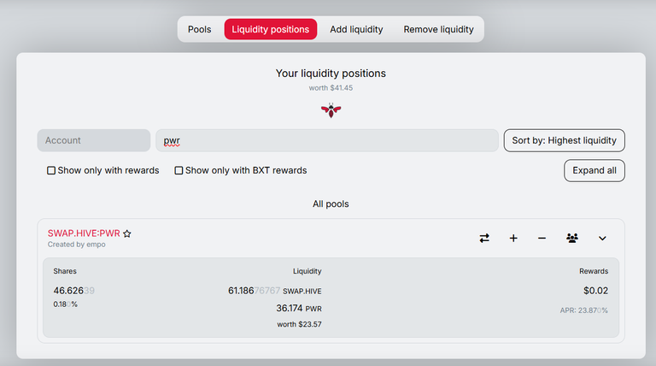The height and width of the screenshot is (366, 656).
Task: Click the APR 23.870% label
Action: click(x=583, y=310)
